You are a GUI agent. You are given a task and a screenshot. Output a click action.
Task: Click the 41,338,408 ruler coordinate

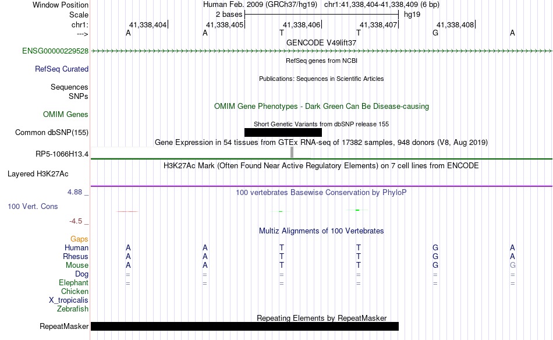coord(455,24)
